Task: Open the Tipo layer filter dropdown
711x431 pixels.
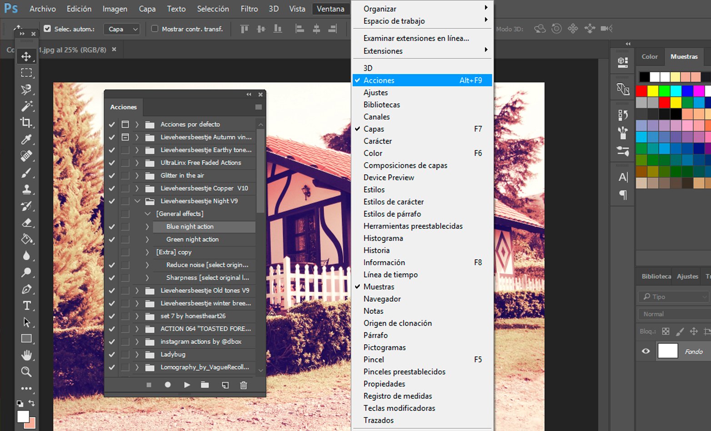Action: 674,297
